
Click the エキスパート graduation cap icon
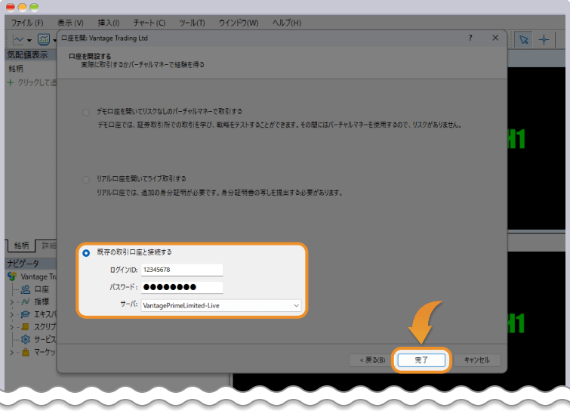pos(26,314)
